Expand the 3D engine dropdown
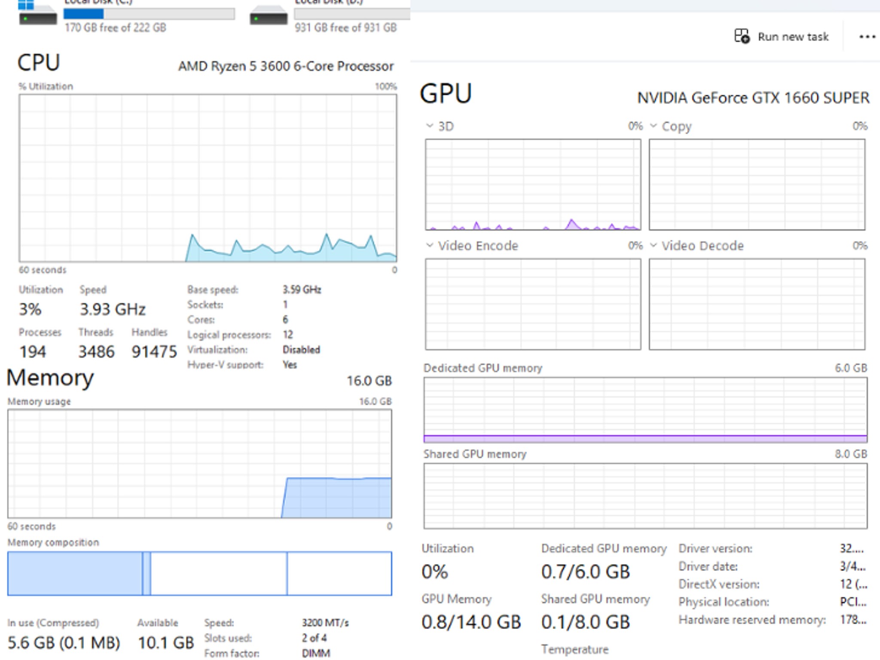Viewport: 880px width, 660px height. [429, 126]
